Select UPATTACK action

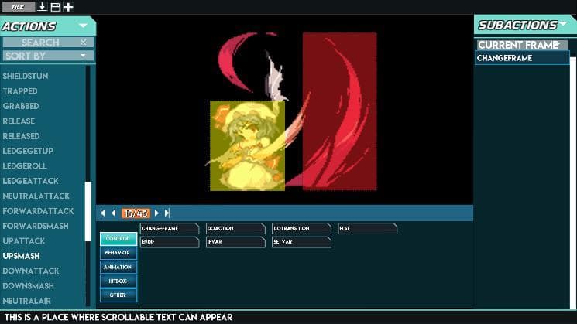coord(23,241)
